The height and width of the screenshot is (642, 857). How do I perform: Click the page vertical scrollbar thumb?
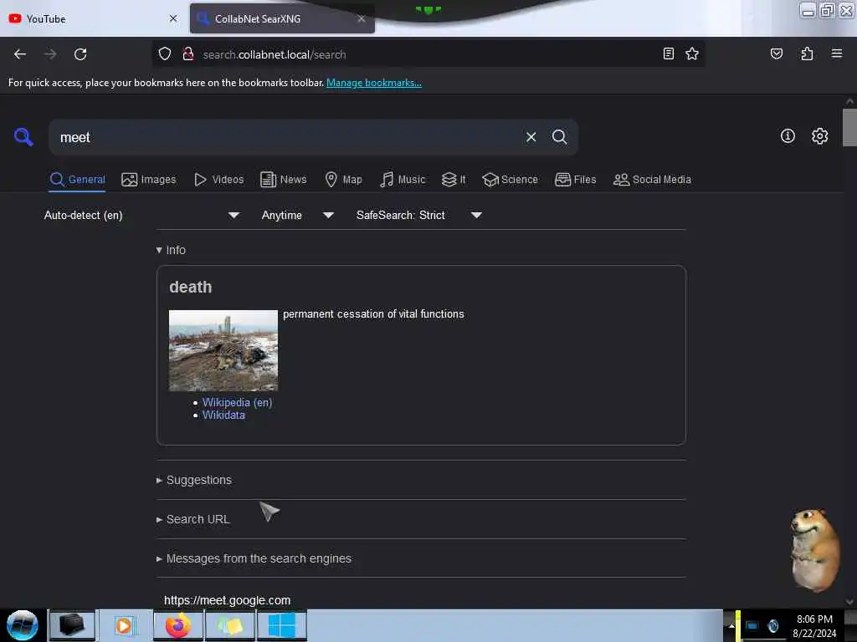tap(849, 127)
